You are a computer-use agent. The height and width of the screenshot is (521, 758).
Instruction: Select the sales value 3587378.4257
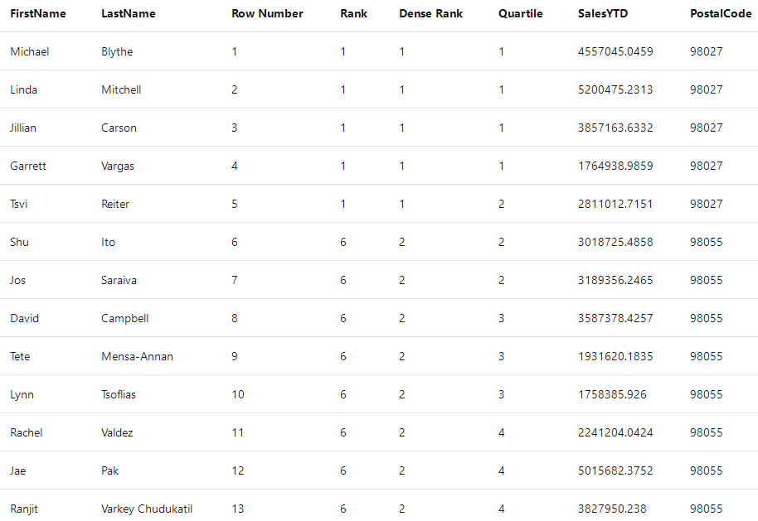615,319
